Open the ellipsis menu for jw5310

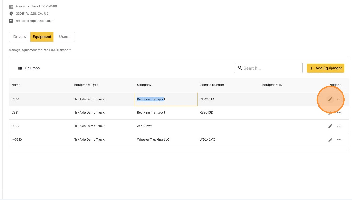339,140
